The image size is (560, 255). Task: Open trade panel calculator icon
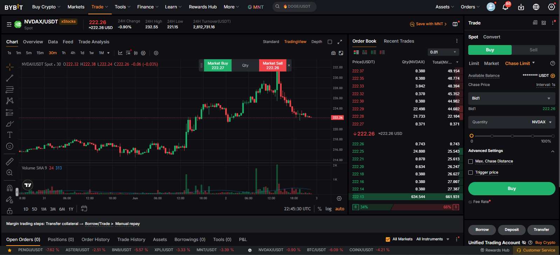click(535, 23)
